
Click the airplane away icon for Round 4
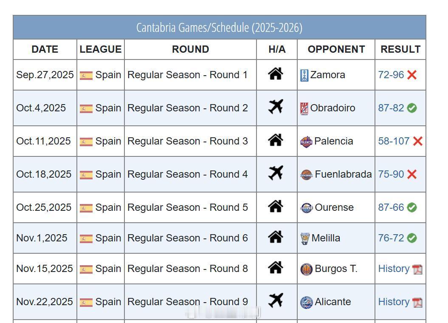point(276,173)
